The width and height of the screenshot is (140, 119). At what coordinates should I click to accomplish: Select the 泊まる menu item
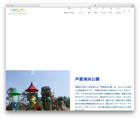pos(118,13)
